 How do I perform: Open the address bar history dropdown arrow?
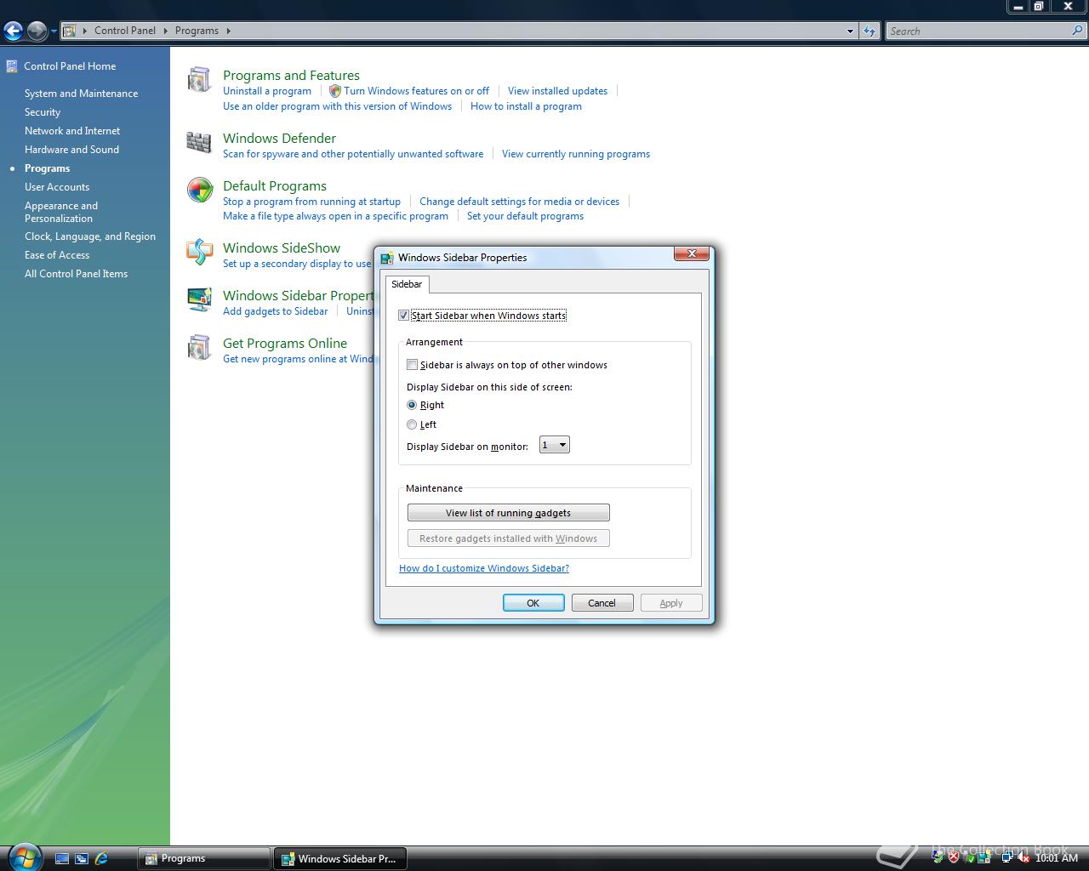point(850,31)
